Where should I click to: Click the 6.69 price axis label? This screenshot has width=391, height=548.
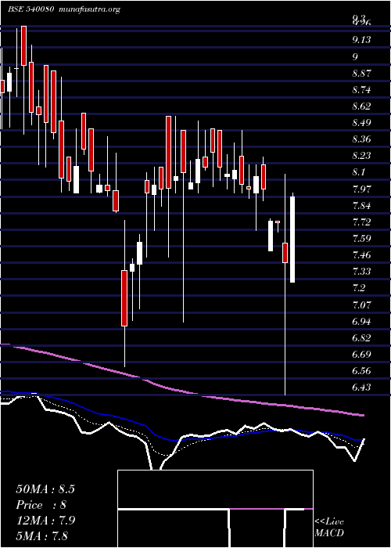click(x=361, y=355)
